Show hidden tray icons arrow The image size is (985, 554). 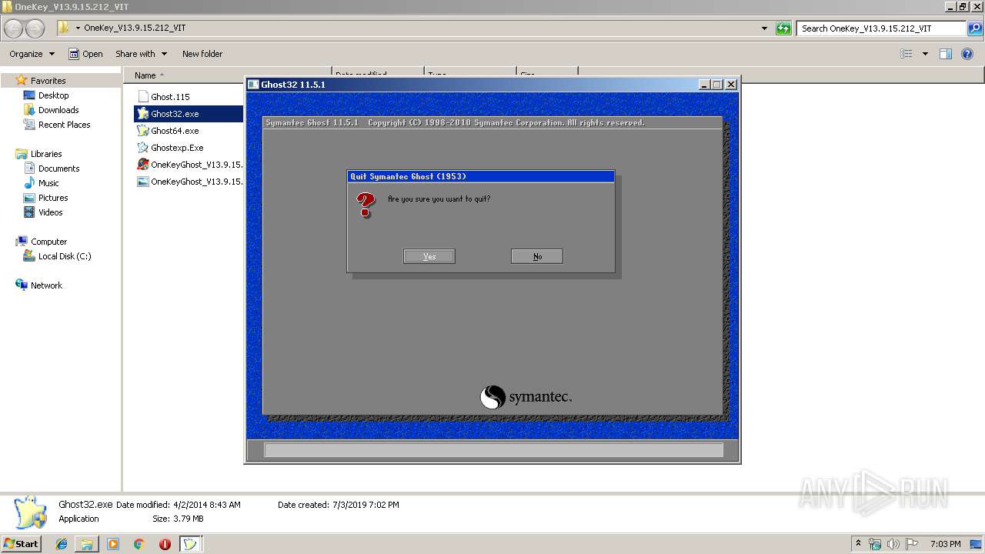tap(858, 543)
